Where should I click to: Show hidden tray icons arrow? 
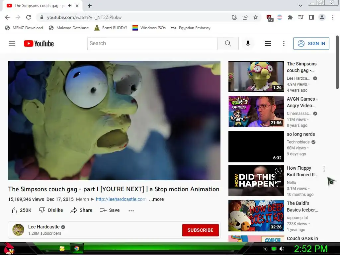pos(265,249)
